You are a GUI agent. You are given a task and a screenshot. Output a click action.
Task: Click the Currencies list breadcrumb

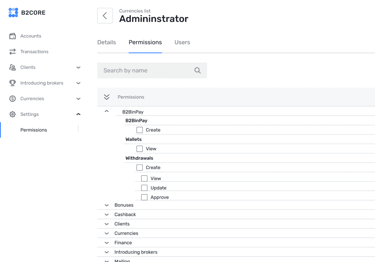click(x=135, y=11)
